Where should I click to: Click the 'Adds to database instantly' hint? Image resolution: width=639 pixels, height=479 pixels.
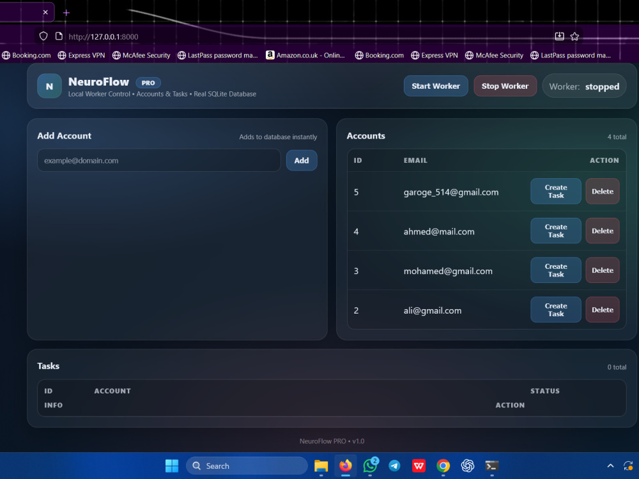(x=278, y=137)
